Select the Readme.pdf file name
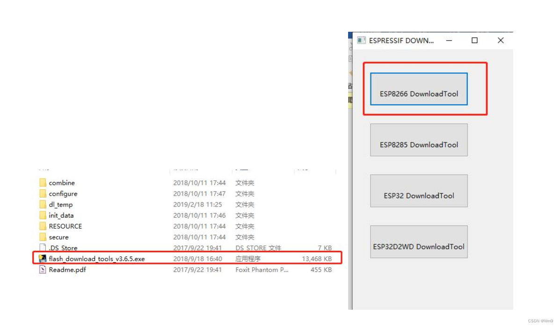 point(67,270)
